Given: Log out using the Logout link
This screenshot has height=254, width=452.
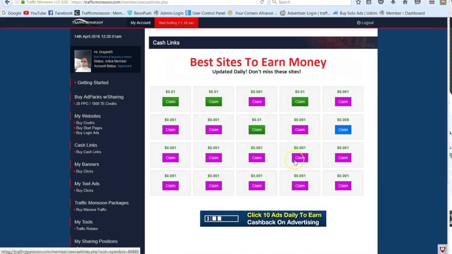Looking at the screenshot, I should [365, 23].
